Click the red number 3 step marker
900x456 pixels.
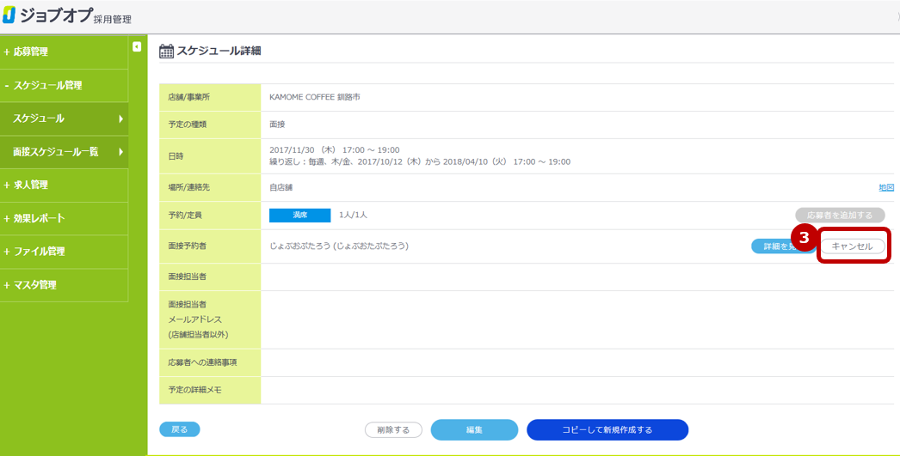tap(804, 237)
